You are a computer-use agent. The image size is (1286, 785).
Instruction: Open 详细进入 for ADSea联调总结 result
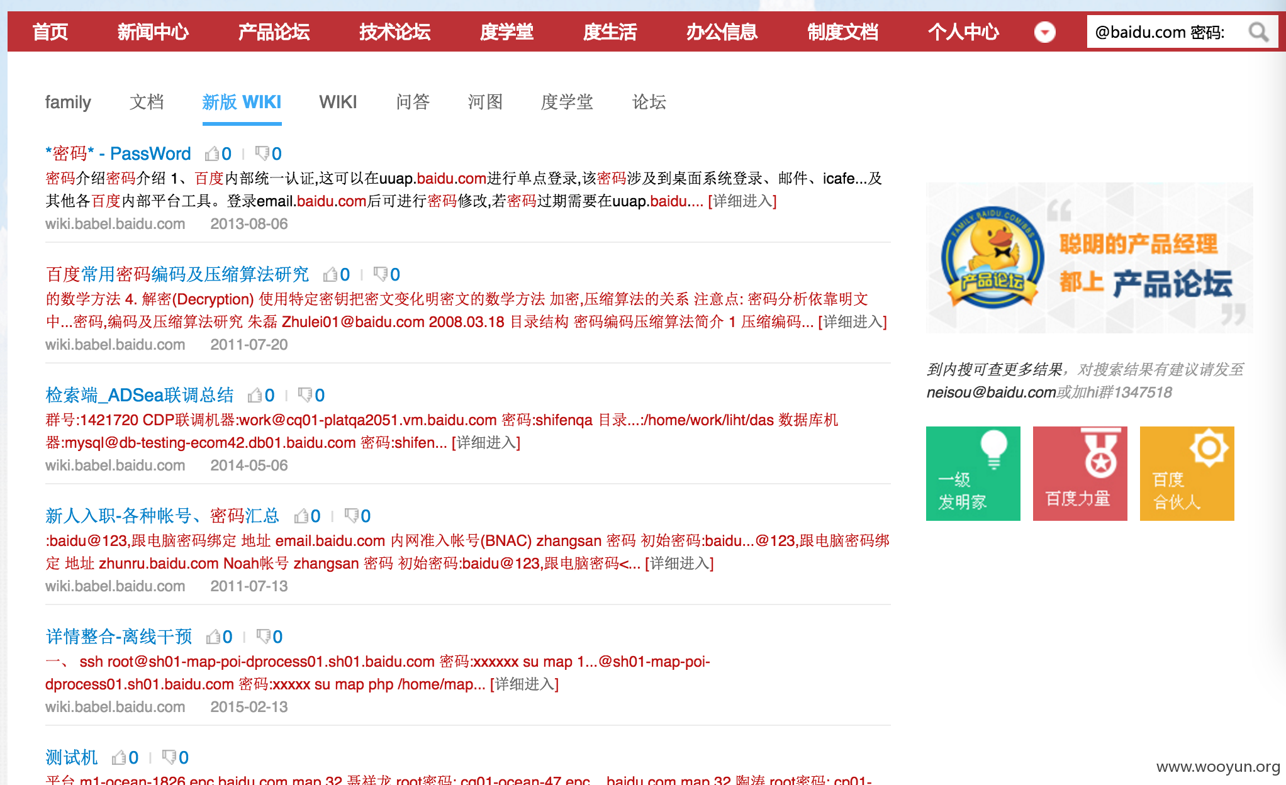click(486, 443)
